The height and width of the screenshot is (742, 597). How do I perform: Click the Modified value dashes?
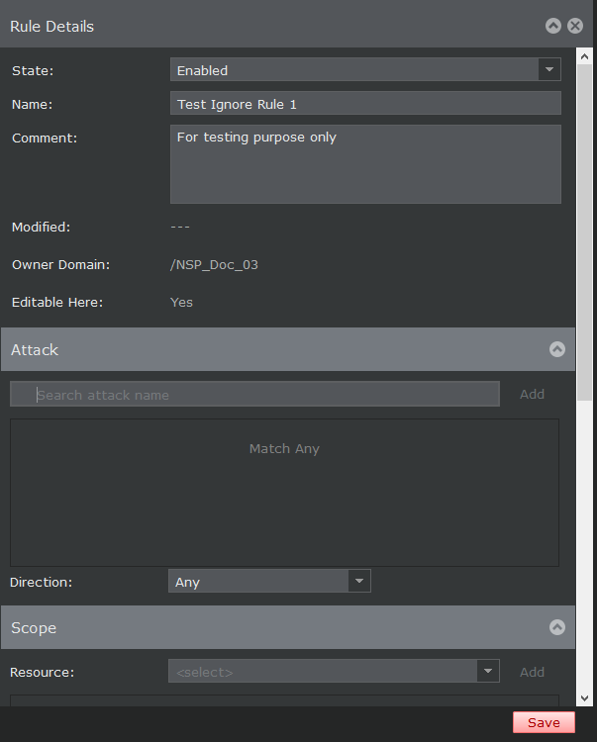(180, 228)
